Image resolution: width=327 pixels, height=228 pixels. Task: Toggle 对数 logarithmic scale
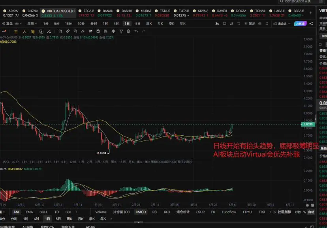coord(298,212)
